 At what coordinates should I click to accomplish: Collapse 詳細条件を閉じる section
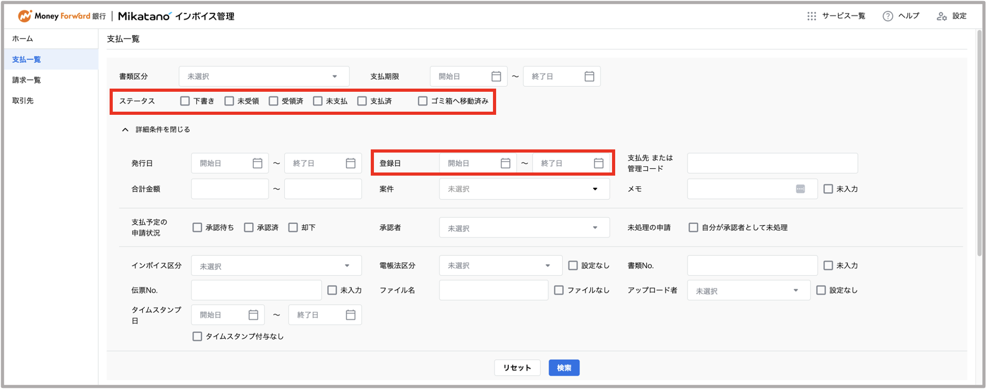156,129
